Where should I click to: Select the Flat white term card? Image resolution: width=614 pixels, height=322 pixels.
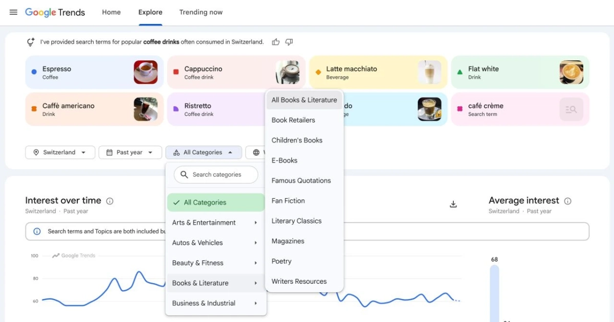point(520,72)
